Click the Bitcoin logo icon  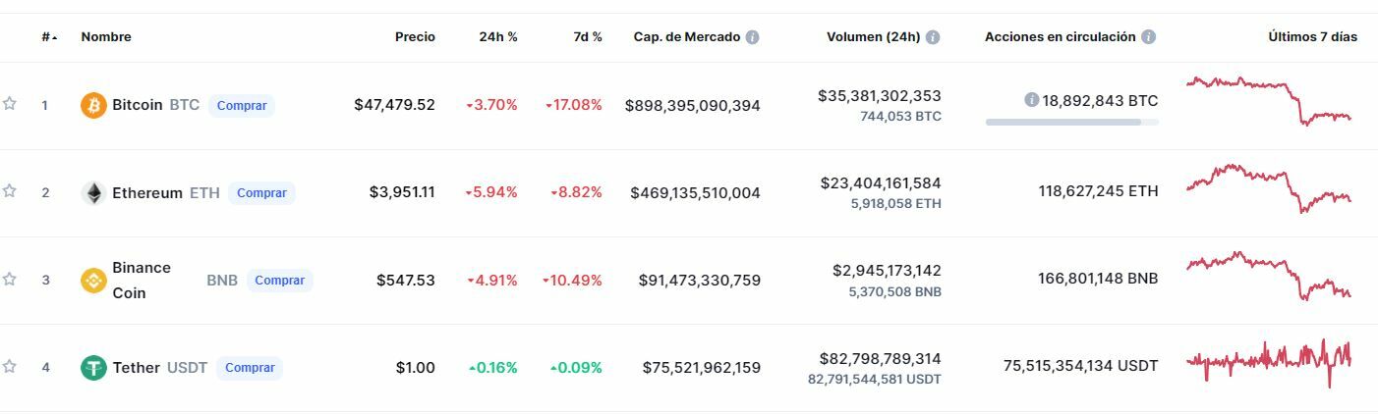tap(93, 105)
